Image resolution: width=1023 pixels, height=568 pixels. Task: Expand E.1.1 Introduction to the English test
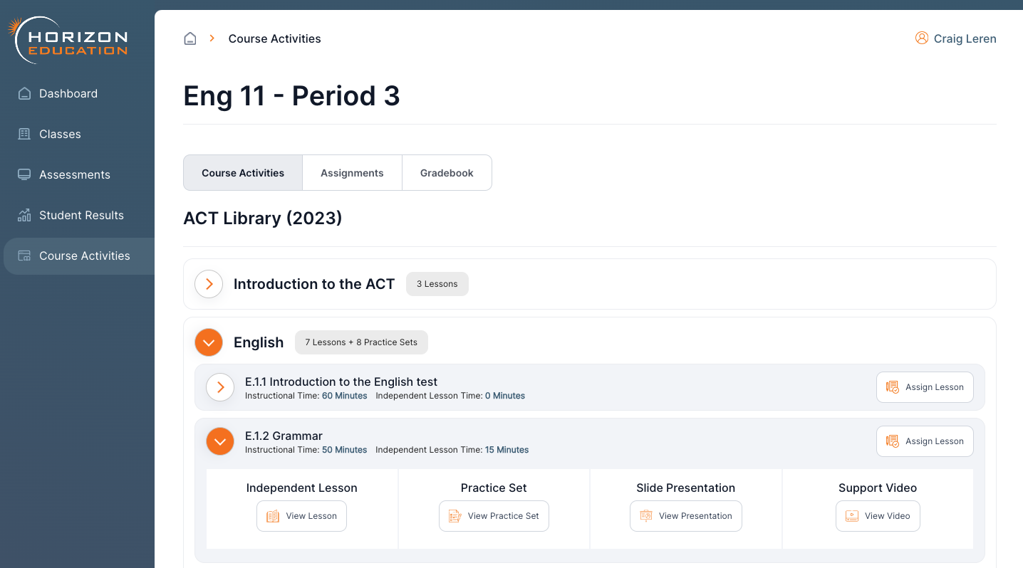pyautogui.click(x=220, y=387)
